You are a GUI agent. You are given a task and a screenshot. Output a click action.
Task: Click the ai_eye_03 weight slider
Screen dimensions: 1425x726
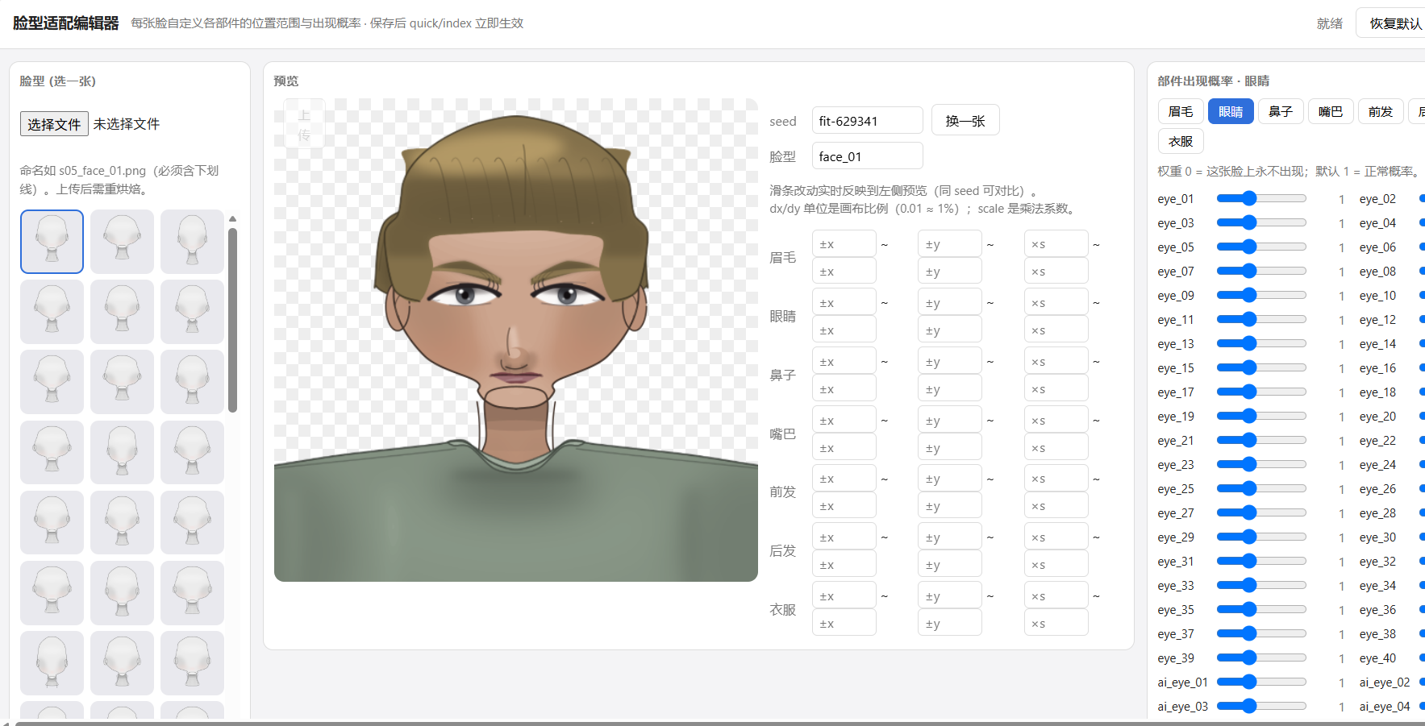coord(1261,706)
